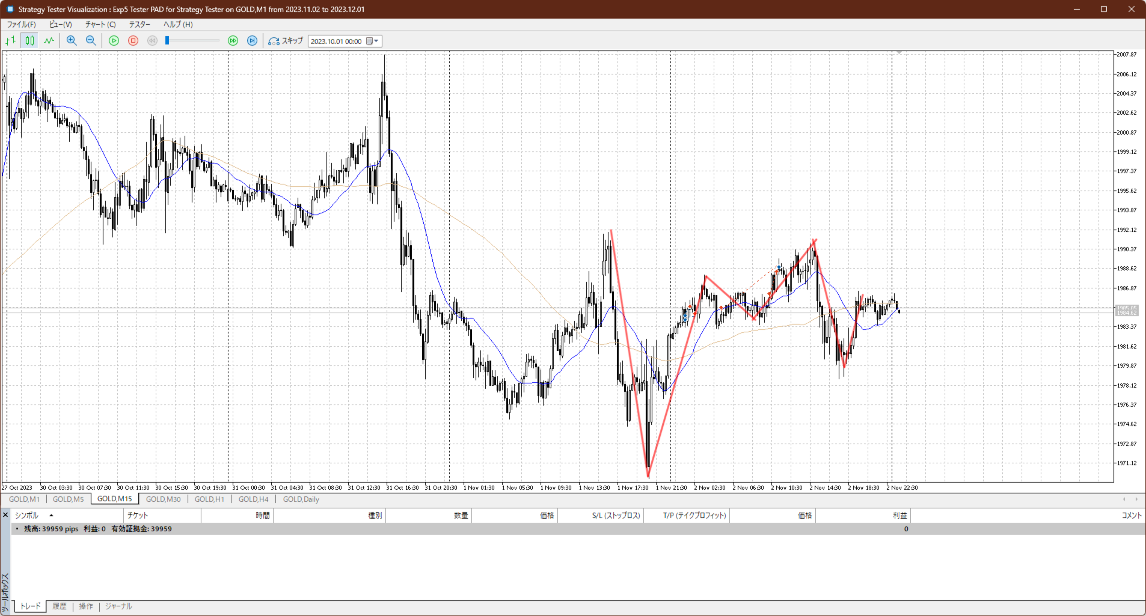This screenshot has height=616, width=1146.
Task: Close the toolbox panel with X
Action: [x=5, y=515]
